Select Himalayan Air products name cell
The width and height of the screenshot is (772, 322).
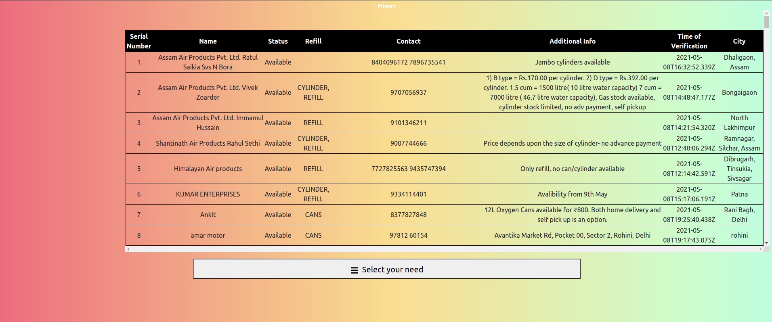(208, 169)
